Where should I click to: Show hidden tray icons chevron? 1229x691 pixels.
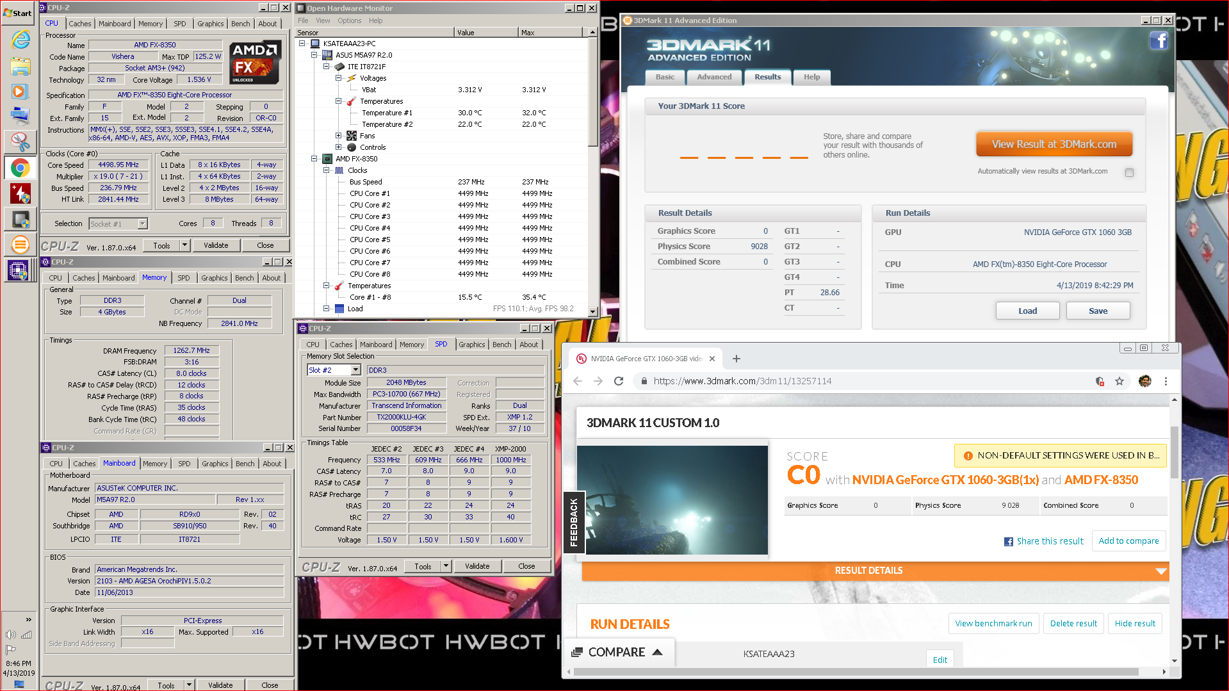(x=28, y=619)
